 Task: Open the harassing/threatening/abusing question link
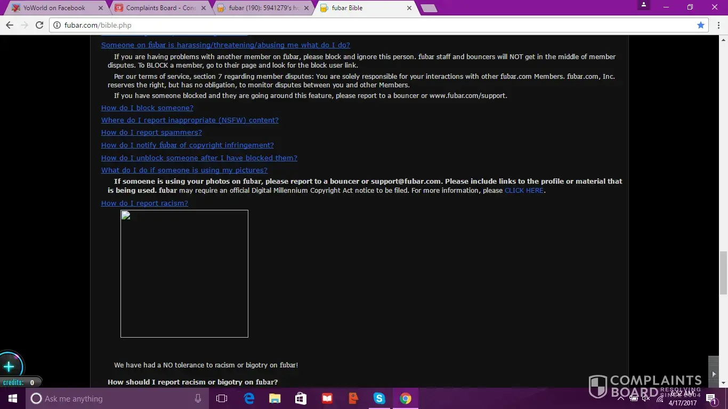point(225,45)
